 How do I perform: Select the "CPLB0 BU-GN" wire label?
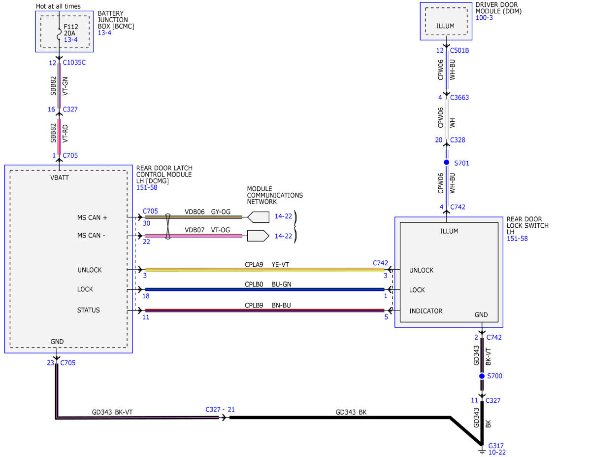(267, 284)
